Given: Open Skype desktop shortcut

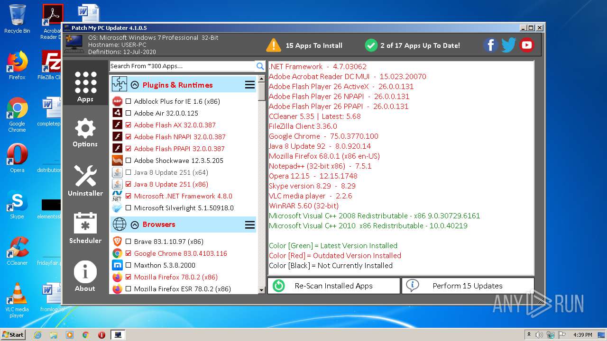Looking at the screenshot, I should pos(17,205).
